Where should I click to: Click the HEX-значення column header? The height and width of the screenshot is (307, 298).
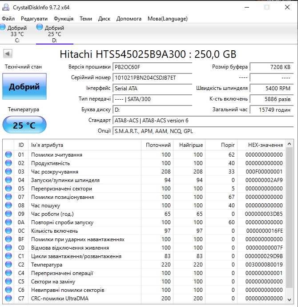(x=261, y=145)
